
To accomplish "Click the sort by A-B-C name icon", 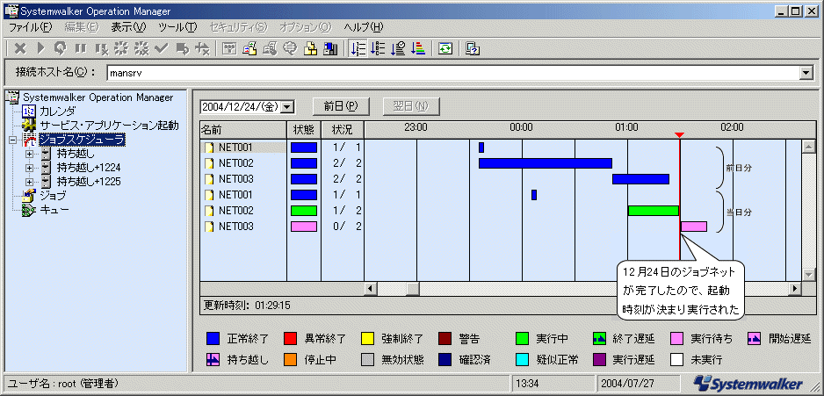I will click(378, 49).
